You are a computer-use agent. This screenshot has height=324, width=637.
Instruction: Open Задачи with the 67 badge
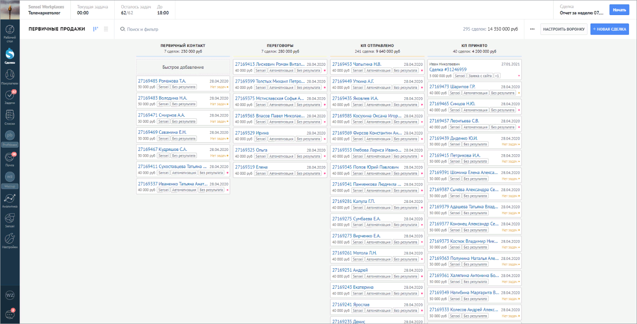(x=10, y=97)
